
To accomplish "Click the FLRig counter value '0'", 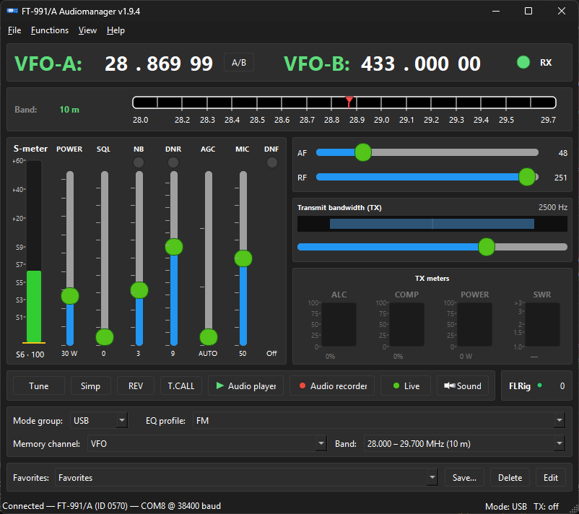I will tap(562, 386).
